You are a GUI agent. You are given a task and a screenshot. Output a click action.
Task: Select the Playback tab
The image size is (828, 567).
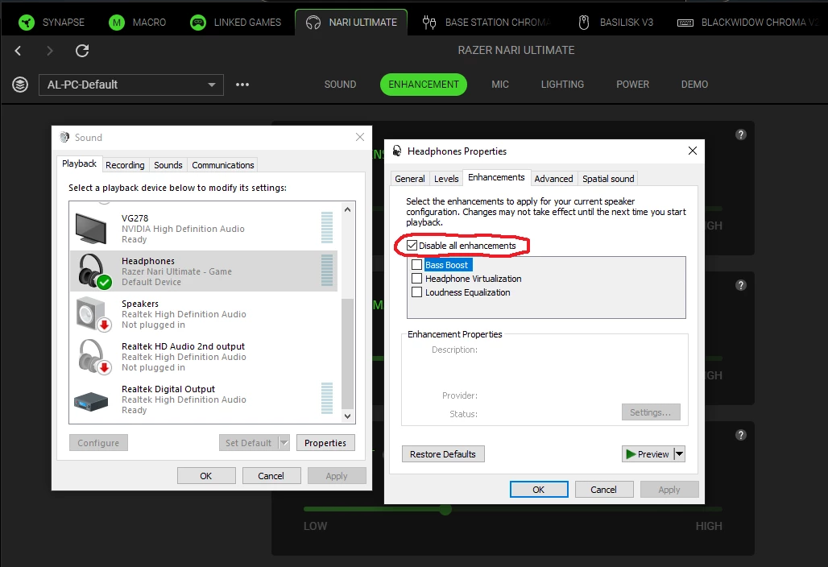pos(79,163)
